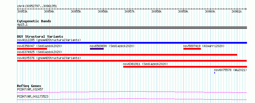Screen dimensions: 255x103
Task: Click the magenta PCDH7 NM_001173523 transcript line
Action: (132, 99)
